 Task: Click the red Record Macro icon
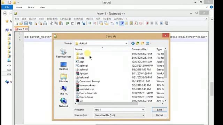[147, 23]
